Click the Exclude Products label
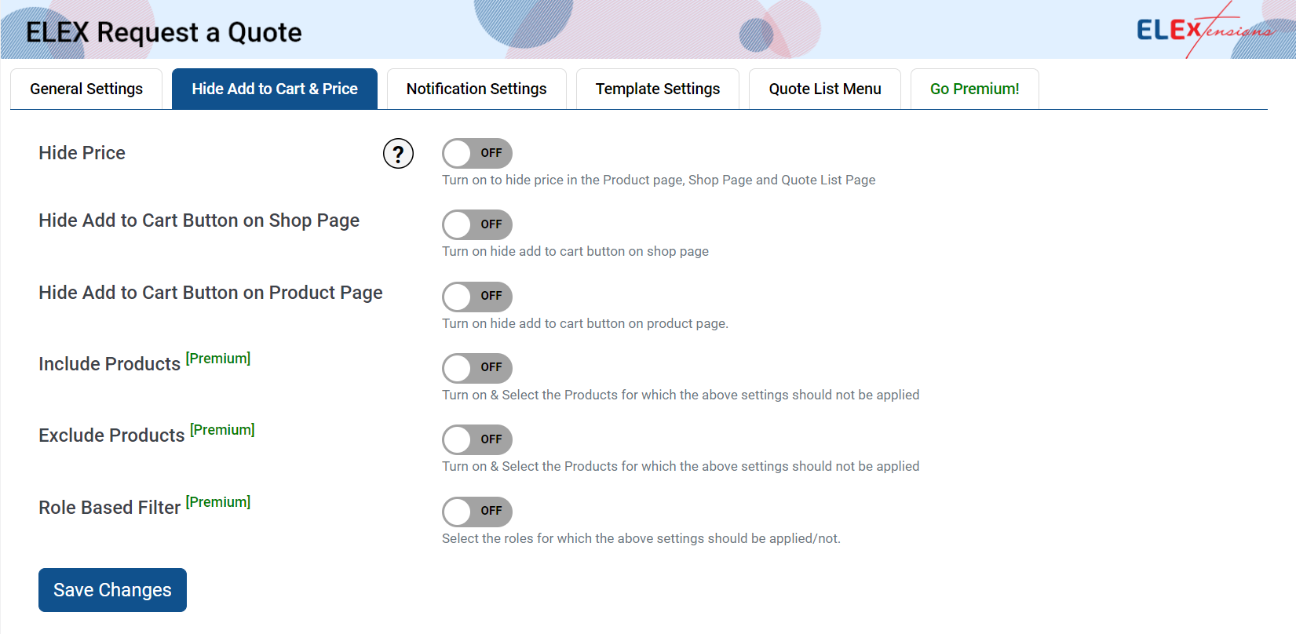This screenshot has height=634, width=1296. 112,435
